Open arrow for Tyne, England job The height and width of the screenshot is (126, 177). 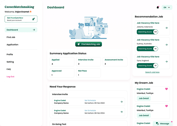(x=166, y=62)
